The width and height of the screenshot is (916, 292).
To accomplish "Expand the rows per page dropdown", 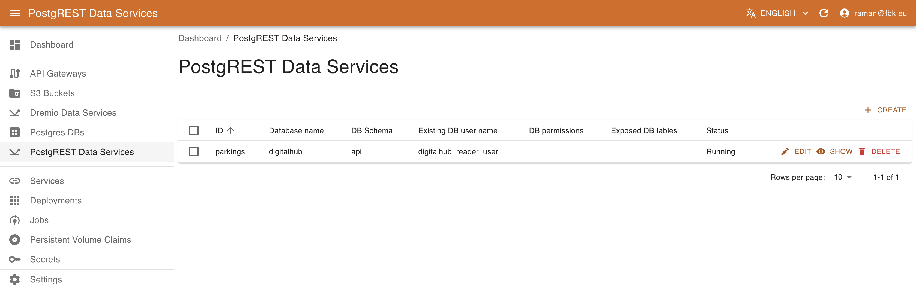I will pos(843,177).
